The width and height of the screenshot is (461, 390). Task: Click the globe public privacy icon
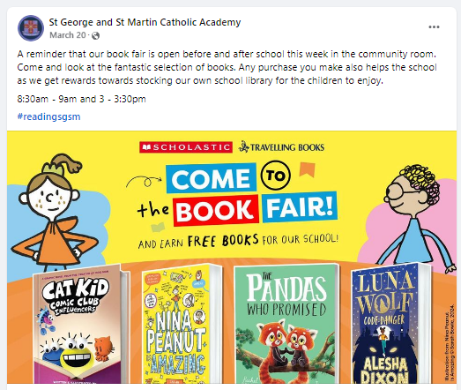pos(95,35)
